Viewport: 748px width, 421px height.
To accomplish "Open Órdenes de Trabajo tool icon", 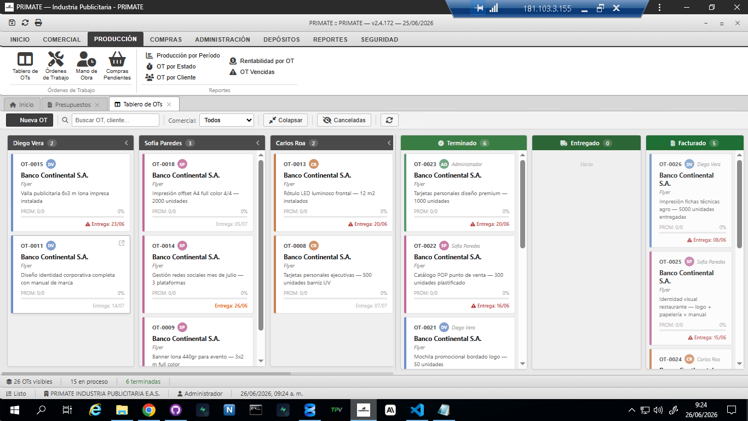I will point(56,66).
